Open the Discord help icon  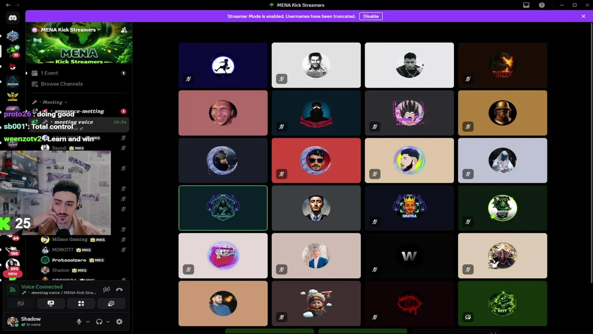(x=542, y=5)
